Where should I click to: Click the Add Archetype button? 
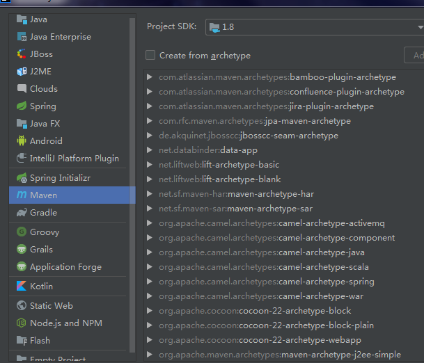(414, 55)
